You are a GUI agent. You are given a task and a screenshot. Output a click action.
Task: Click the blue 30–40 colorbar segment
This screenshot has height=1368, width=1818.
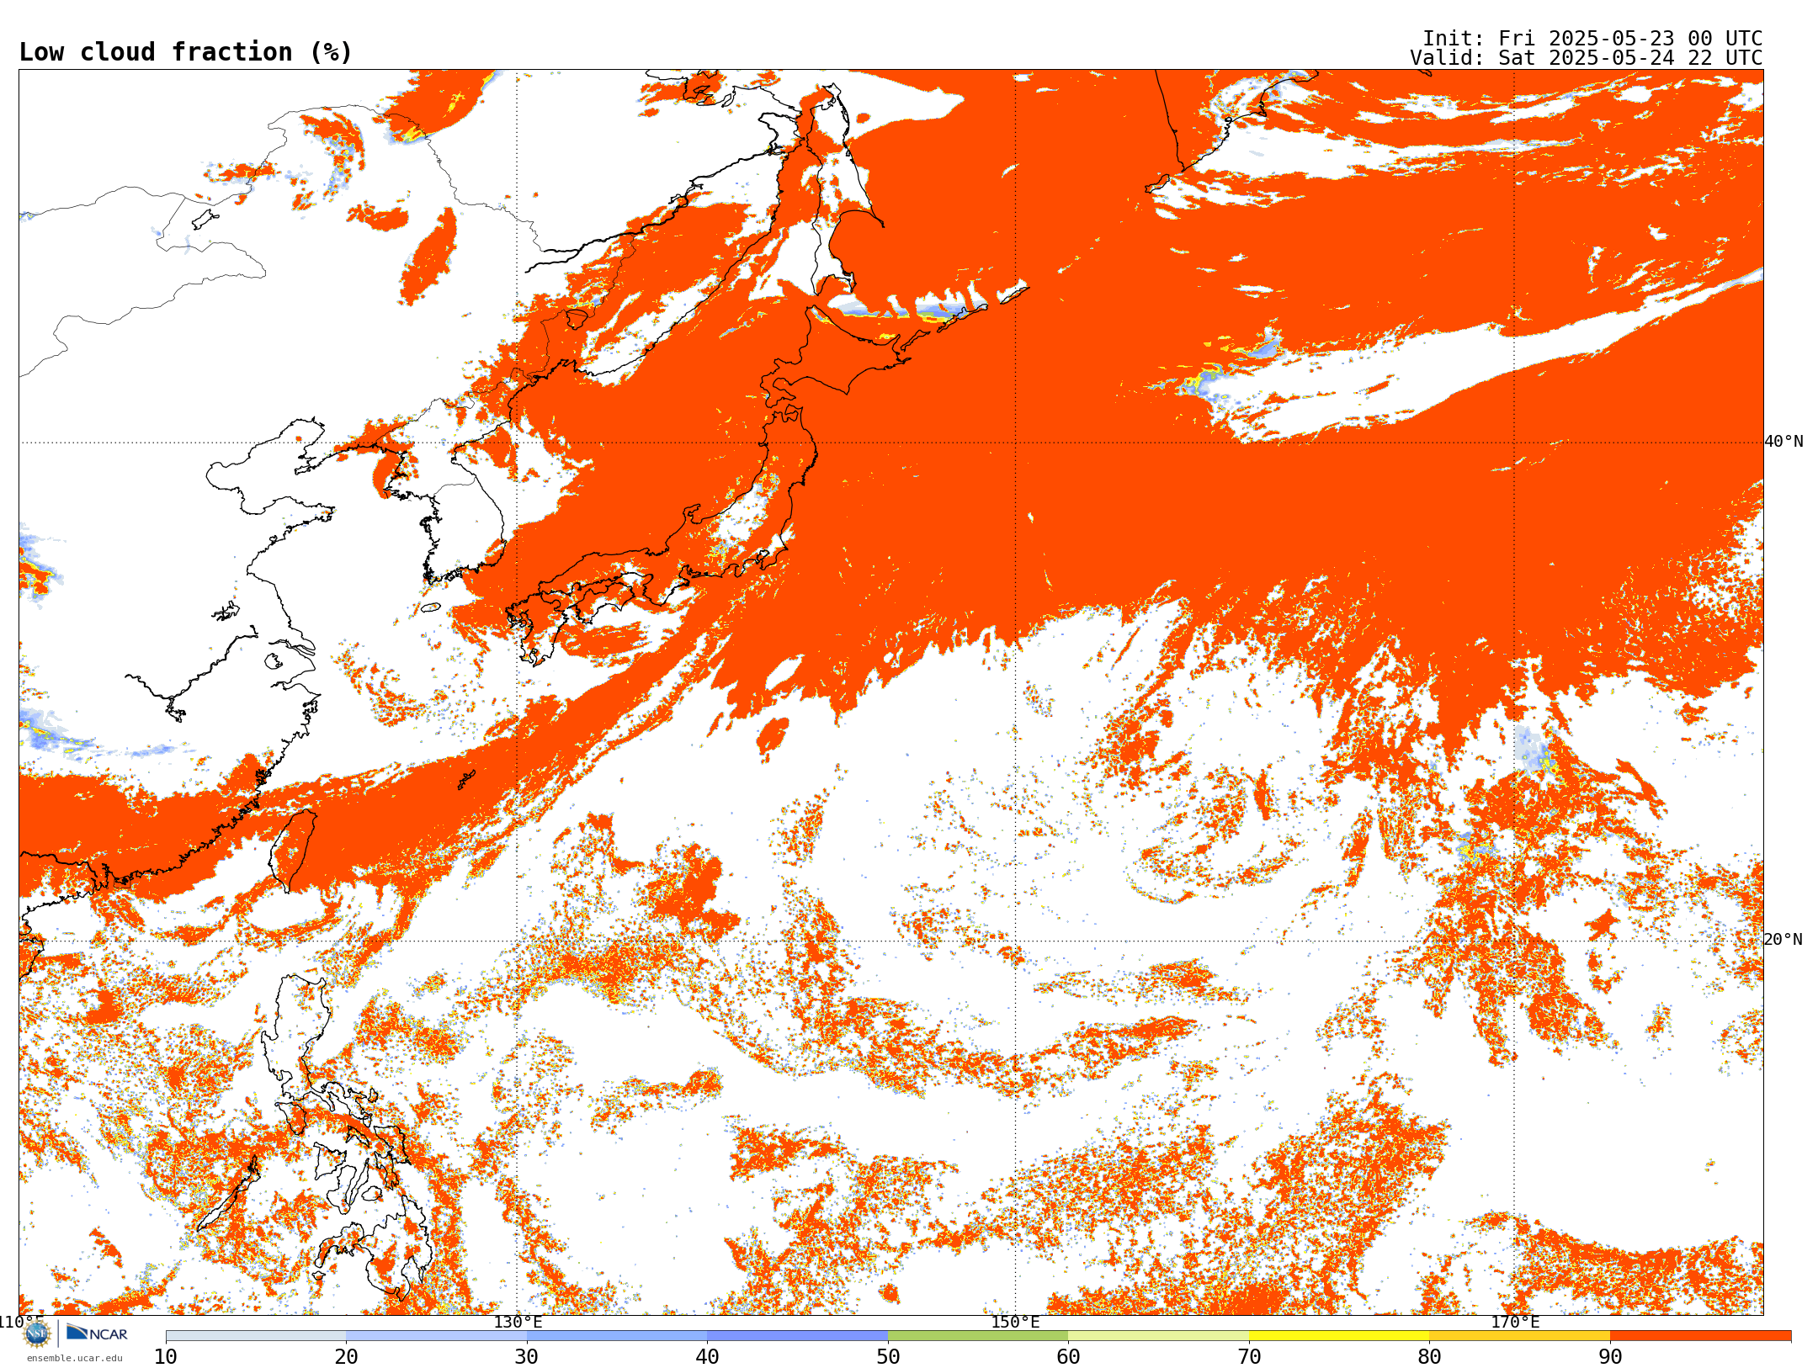(617, 1336)
